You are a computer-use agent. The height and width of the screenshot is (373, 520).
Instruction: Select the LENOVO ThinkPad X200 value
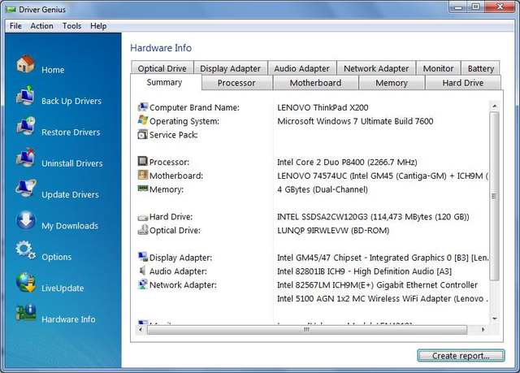pyautogui.click(x=323, y=107)
